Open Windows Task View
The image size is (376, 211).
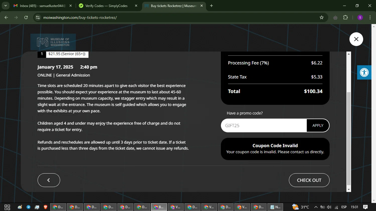click(x=7, y=207)
